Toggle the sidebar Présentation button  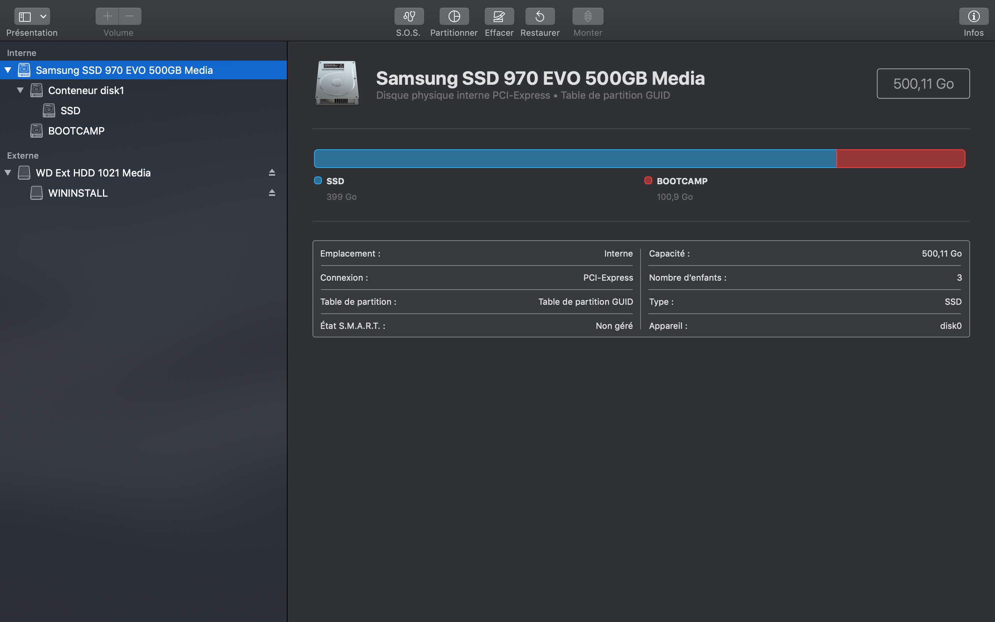point(25,16)
